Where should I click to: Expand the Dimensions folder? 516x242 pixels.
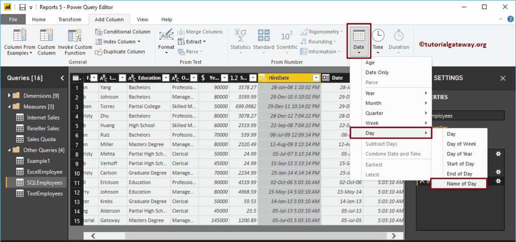coord(9,96)
